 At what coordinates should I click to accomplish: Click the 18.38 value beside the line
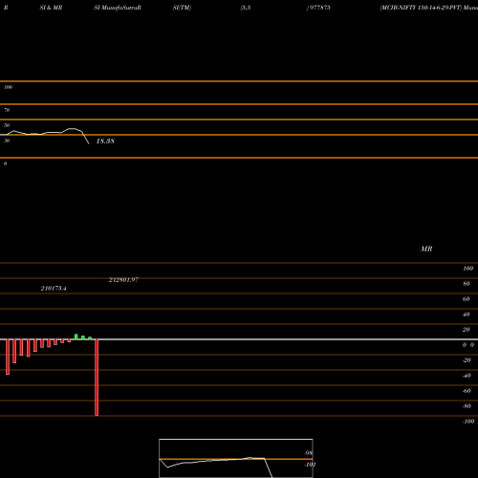[x=105, y=141]
